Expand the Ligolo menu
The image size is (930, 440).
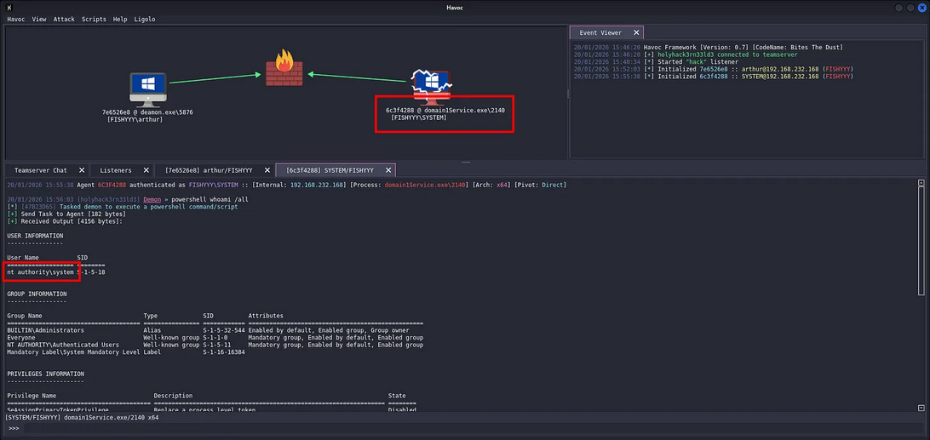[x=144, y=19]
